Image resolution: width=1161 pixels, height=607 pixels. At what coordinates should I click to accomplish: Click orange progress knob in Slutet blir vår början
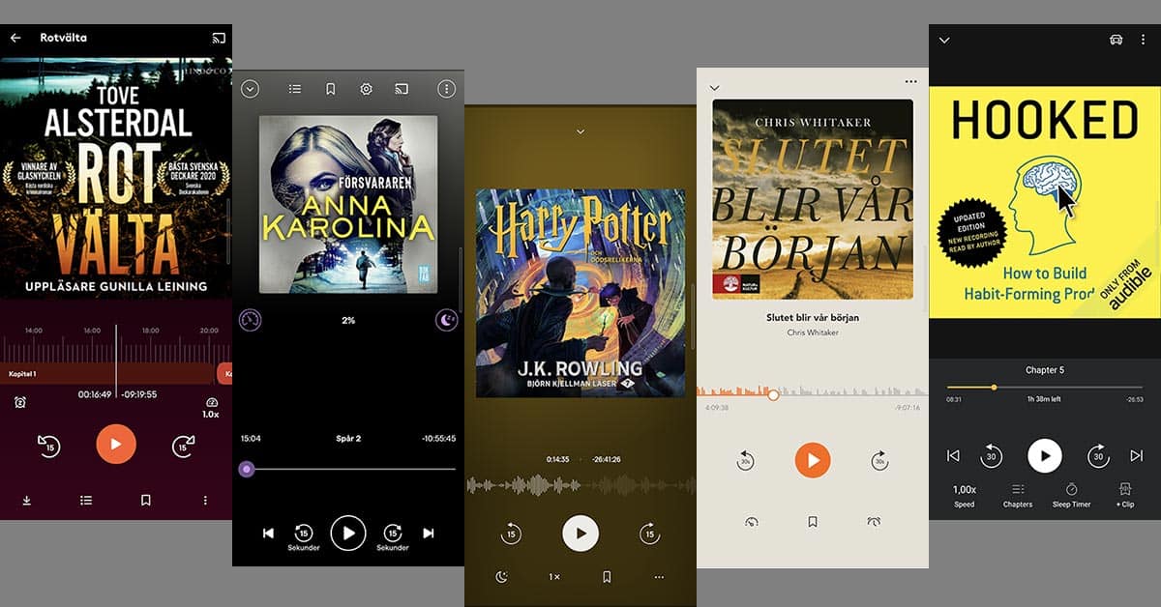coord(773,394)
